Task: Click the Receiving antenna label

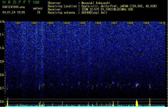Action: click(61, 13)
